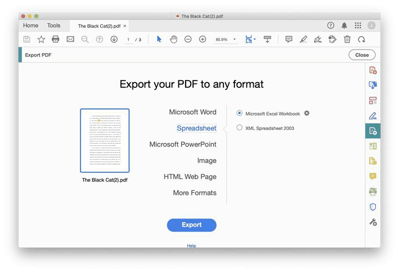
Task: Open the apps grid icon
Action: [358, 25]
